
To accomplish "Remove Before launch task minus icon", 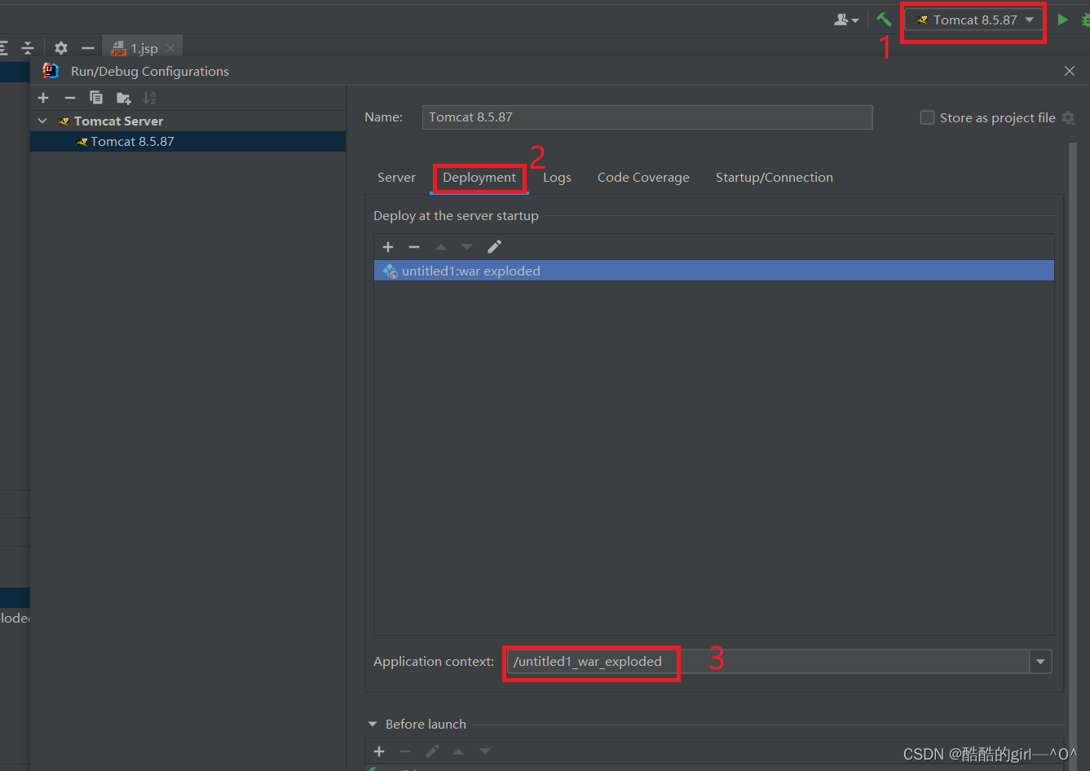I will point(405,751).
